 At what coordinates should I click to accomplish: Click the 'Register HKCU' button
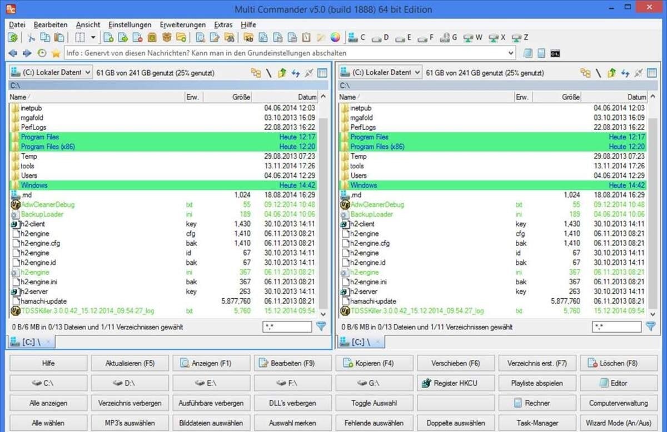click(x=456, y=383)
